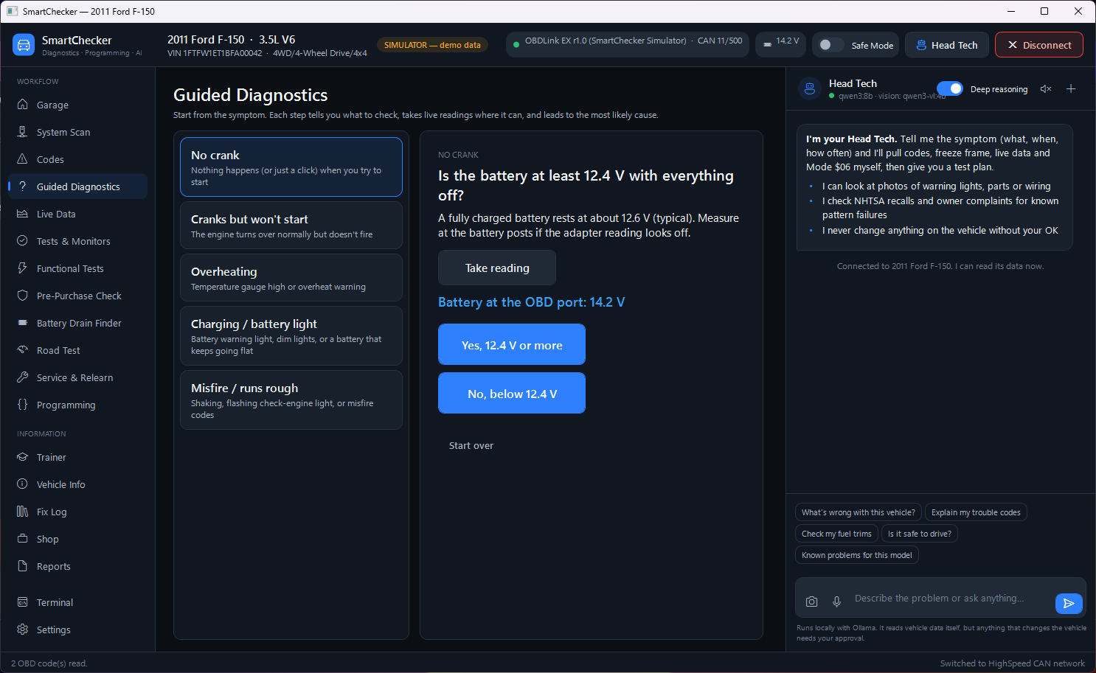Click 'Known problems for this model' chip
Screen dimensions: 1096x673
pos(857,555)
